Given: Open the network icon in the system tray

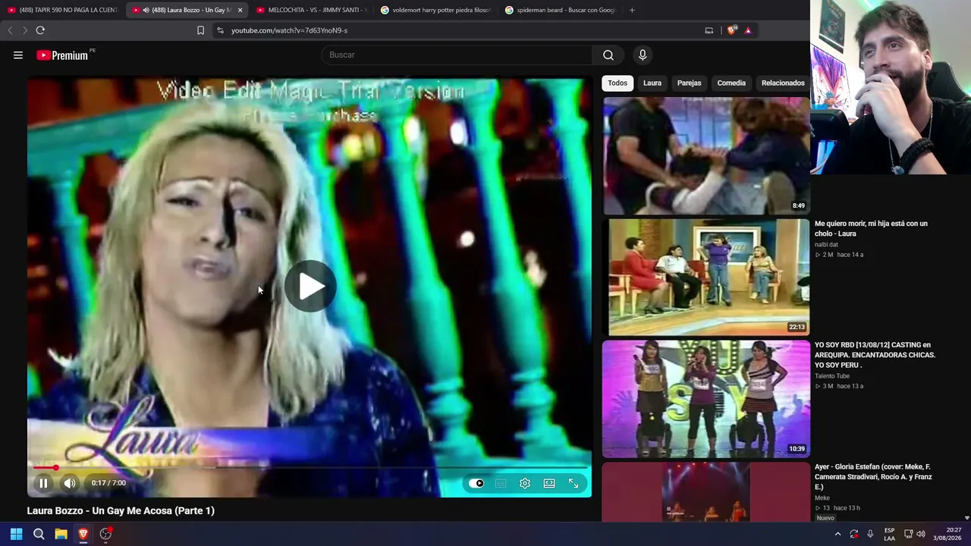Looking at the screenshot, I should tap(908, 534).
